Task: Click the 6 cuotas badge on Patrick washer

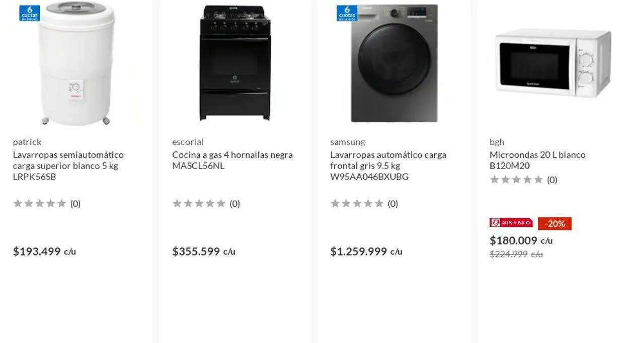Action: (30, 13)
